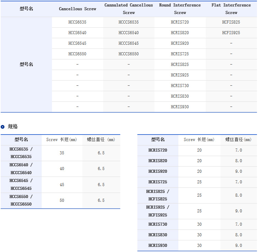258x252 pixels.
Task: Select model HCCCS6550 in top table
Action: coord(129,54)
